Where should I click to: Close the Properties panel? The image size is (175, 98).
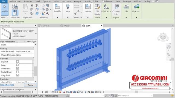point(36,26)
